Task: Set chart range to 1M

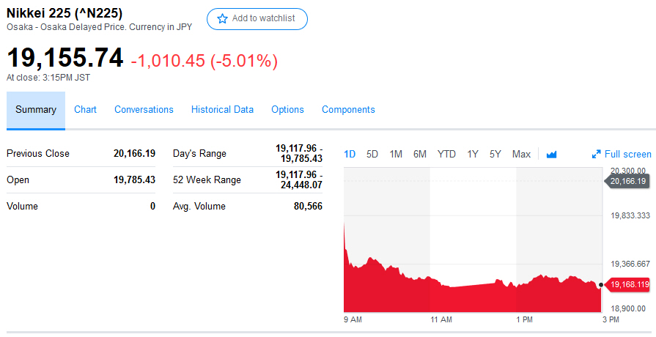Action: coord(396,154)
